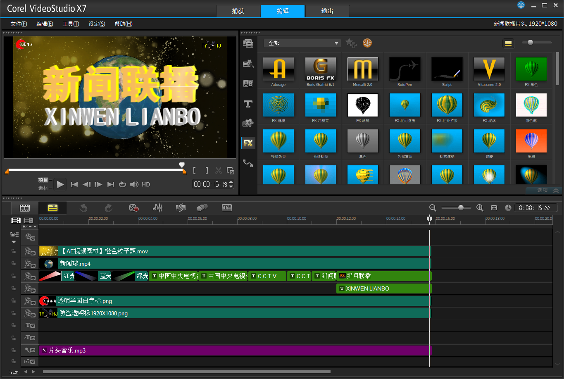Switch to the 捕获 tab
Screen dimensions: 564x379
pyautogui.click(x=238, y=11)
